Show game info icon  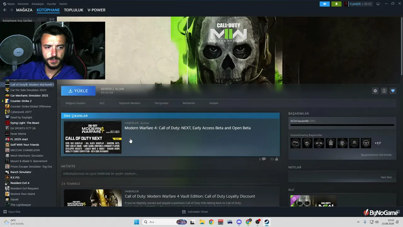384,91
